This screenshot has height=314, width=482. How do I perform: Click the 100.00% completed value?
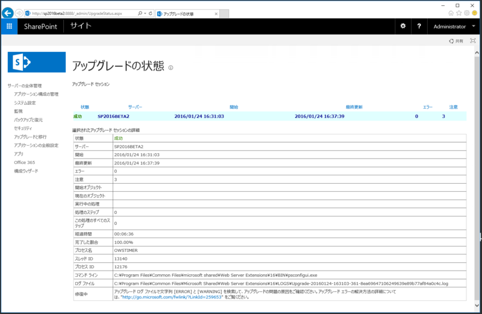click(x=124, y=242)
